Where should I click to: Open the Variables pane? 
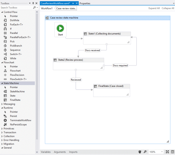pyautogui.click(x=46, y=152)
